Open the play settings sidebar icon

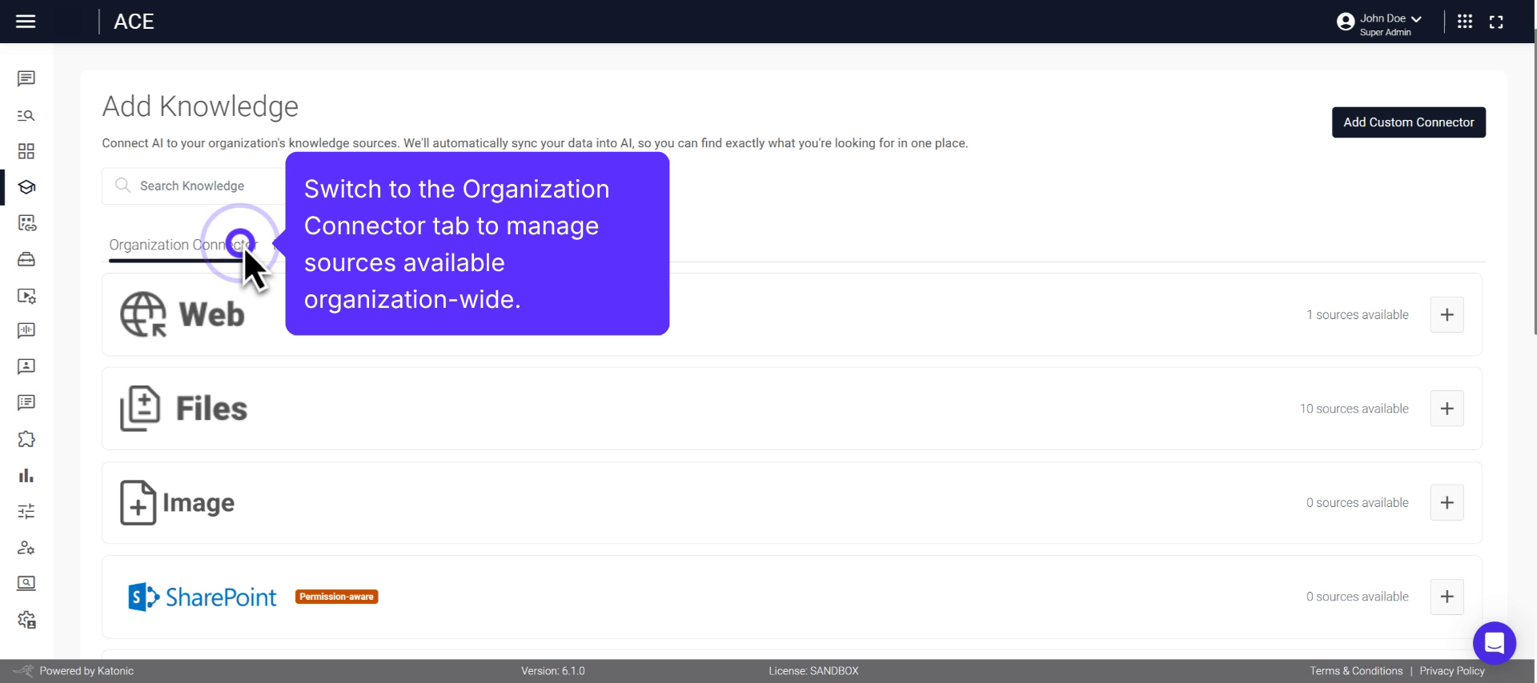pos(26,296)
